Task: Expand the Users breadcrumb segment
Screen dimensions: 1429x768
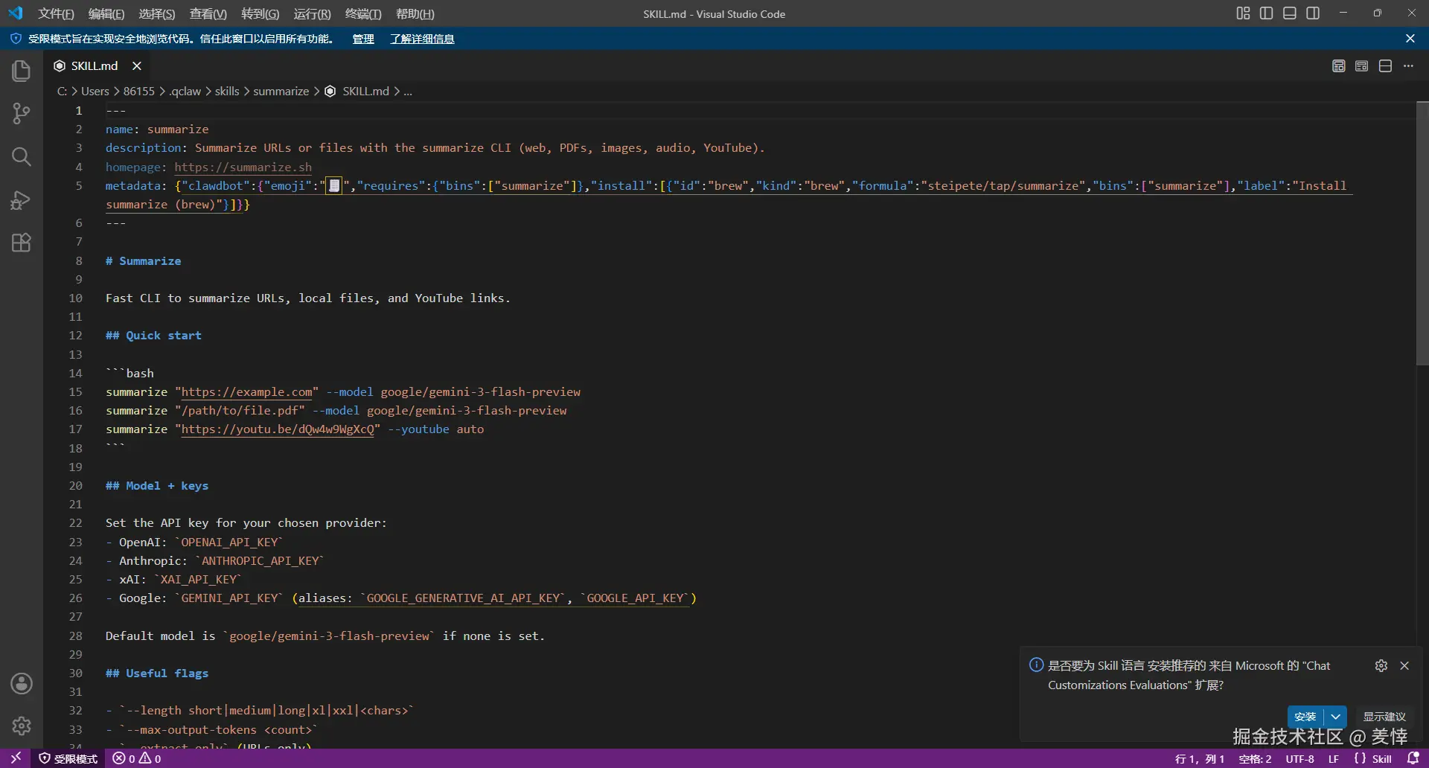Action: pyautogui.click(x=95, y=92)
